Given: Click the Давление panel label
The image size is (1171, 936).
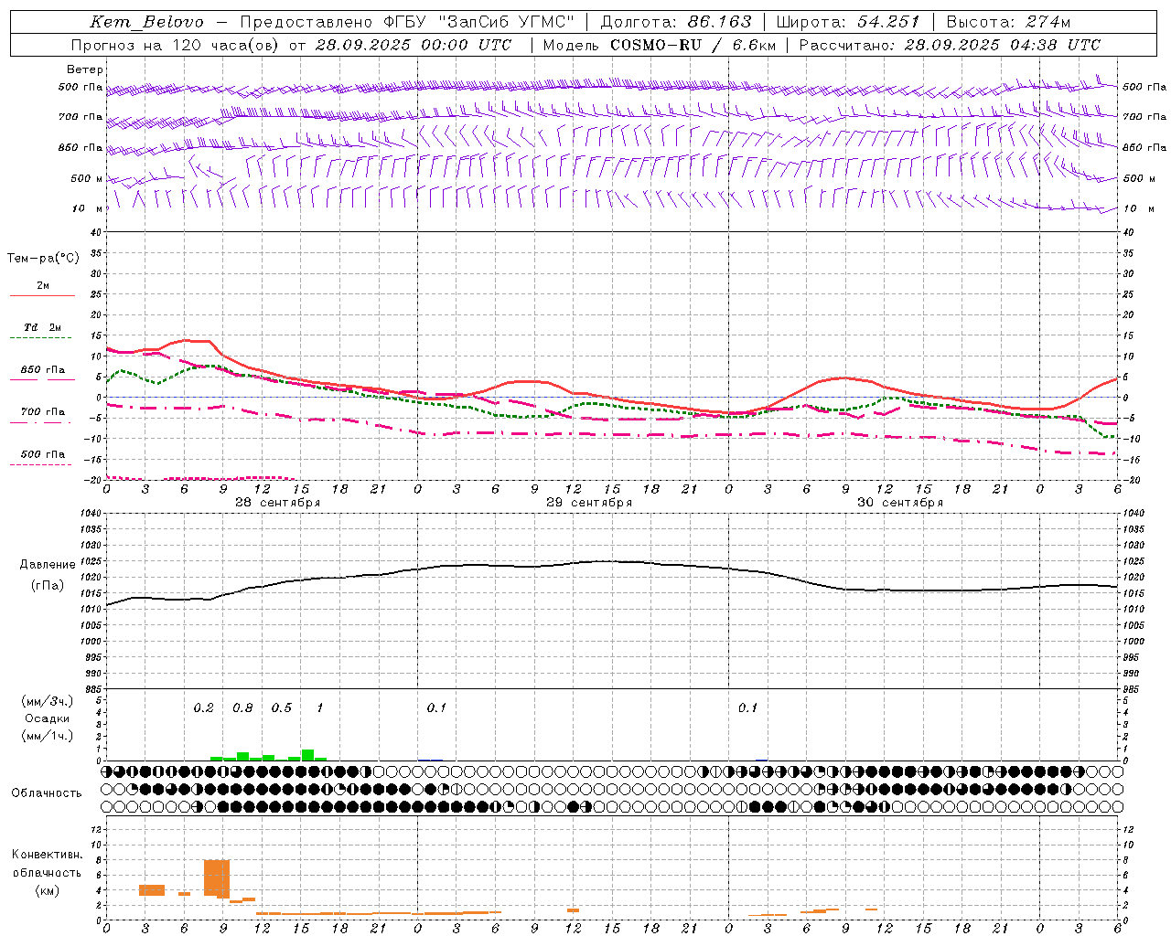Looking at the screenshot, I should pyautogui.click(x=48, y=565).
